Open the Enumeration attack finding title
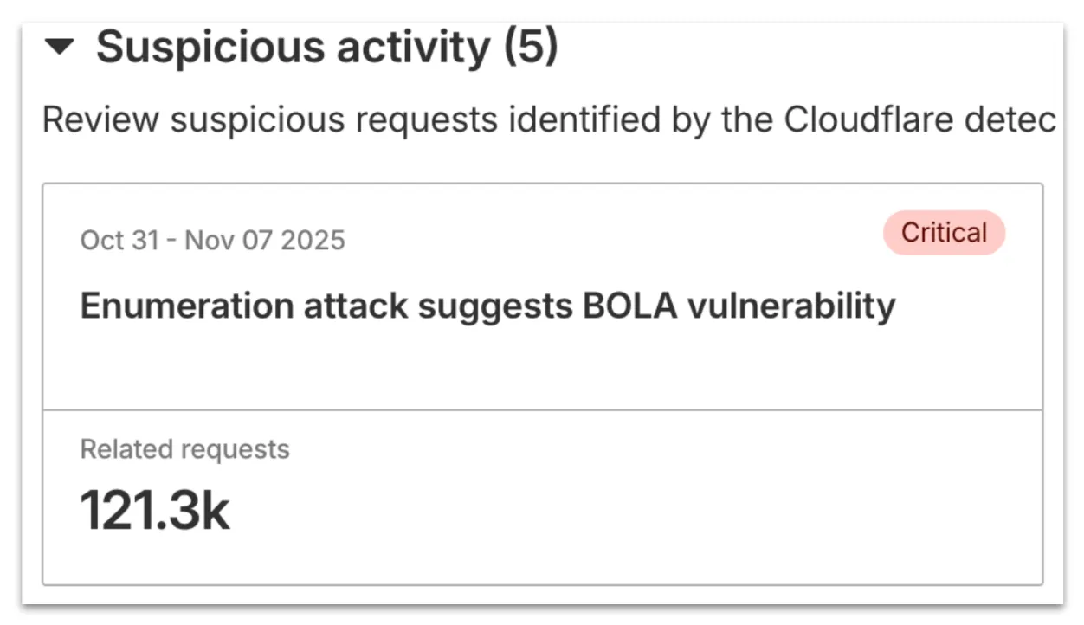This screenshot has width=1084, height=625. [x=487, y=306]
